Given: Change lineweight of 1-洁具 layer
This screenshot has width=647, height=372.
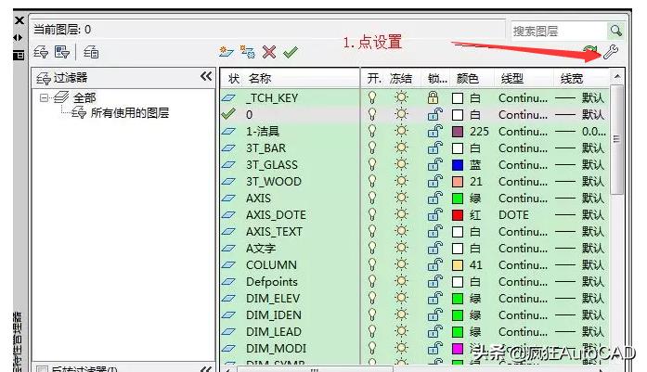Looking at the screenshot, I should coord(580,132).
